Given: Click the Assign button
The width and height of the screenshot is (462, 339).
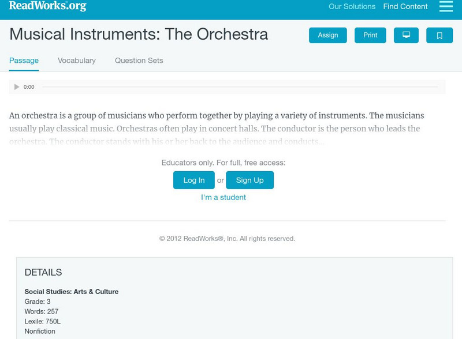Looking at the screenshot, I should pyautogui.click(x=328, y=36).
